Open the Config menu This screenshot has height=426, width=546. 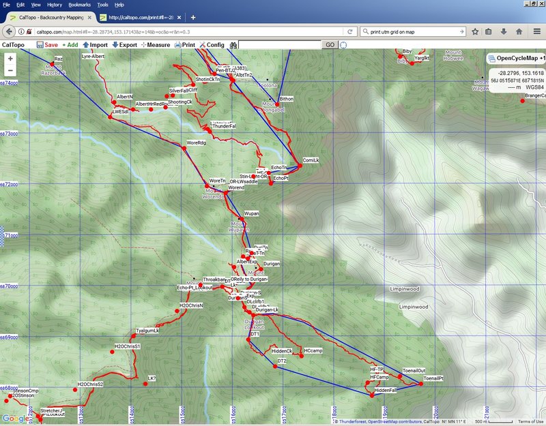pyautogui.click(x=212, y=45)
